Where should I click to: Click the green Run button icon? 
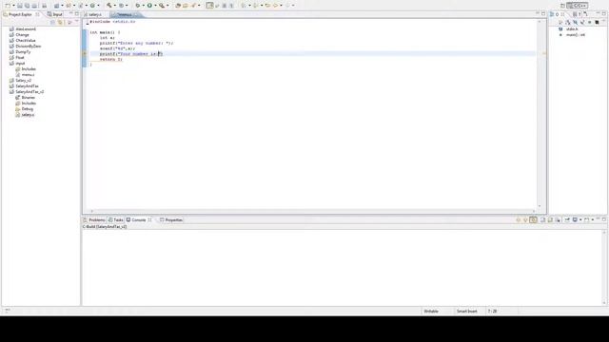149,6
